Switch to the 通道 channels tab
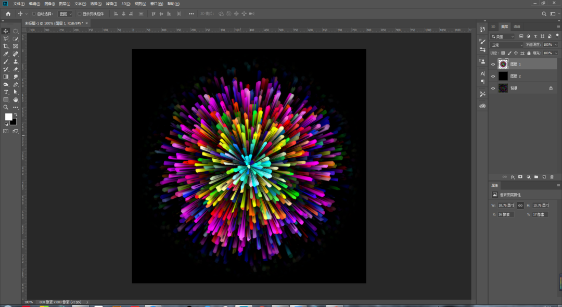 click(x=517, y=27)
